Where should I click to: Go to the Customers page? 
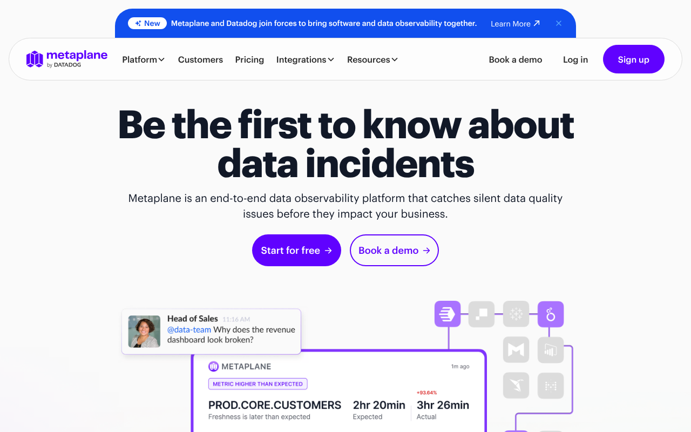click(200, 59)
